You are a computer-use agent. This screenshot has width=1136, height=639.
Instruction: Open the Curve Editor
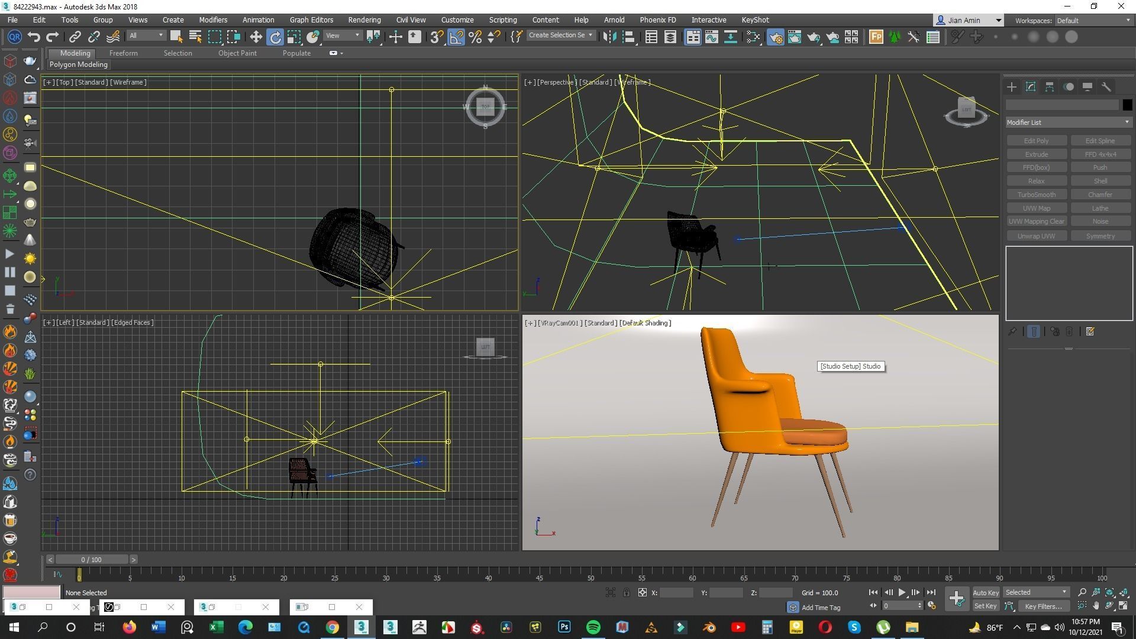(x=712, y=37)
